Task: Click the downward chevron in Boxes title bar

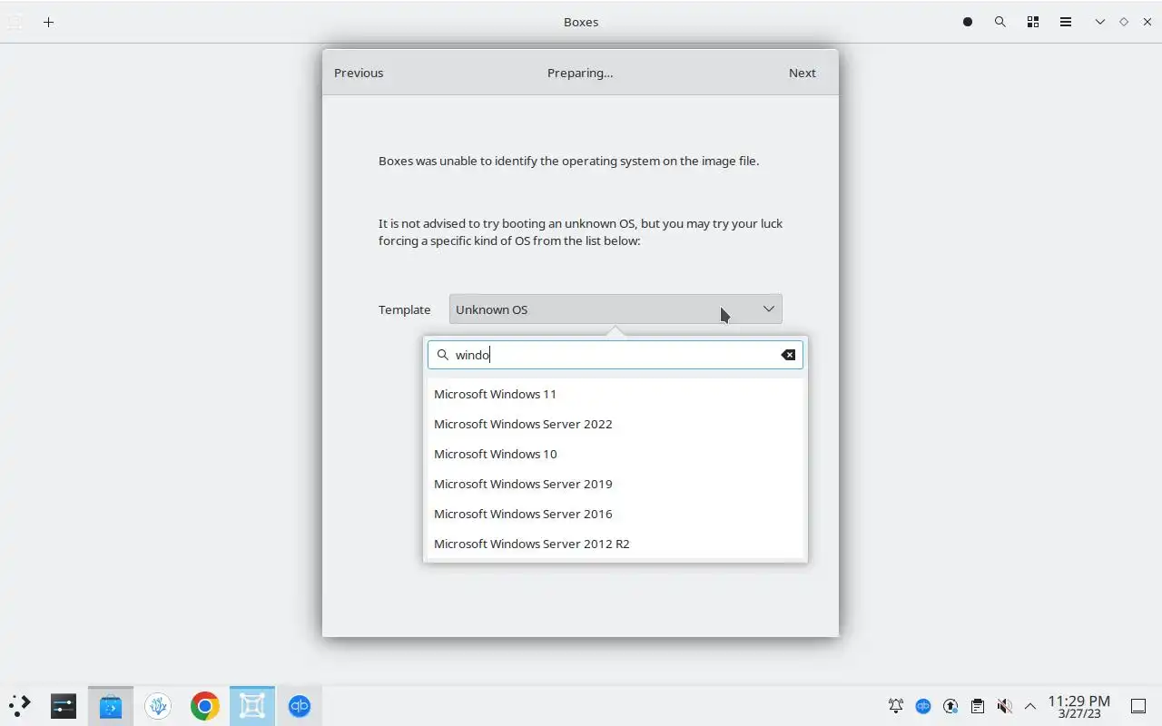Action: tap(1099, 22)
